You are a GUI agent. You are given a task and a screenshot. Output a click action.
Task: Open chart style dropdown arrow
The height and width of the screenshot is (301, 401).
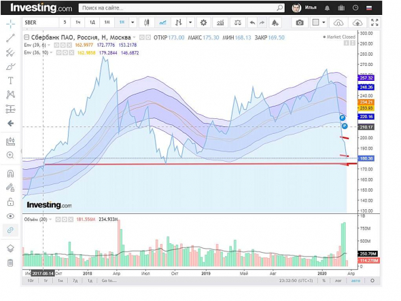point(190,22)
